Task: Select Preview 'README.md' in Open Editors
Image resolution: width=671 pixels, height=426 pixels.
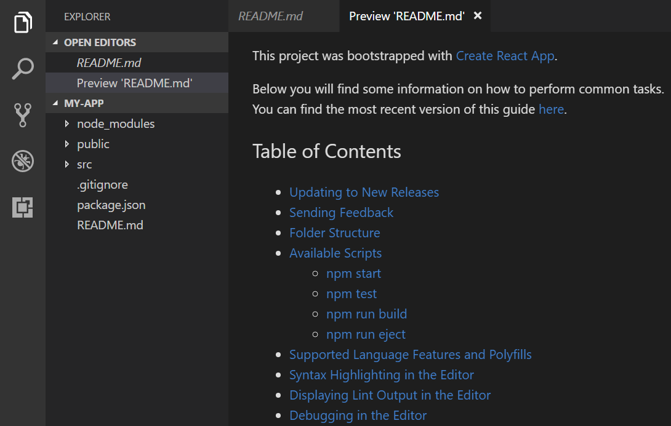Action: click(x=137, y=83)
